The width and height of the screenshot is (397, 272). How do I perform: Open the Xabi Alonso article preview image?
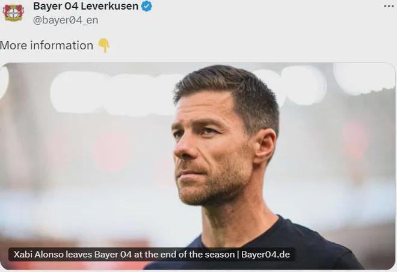pyautogui.click(x=197, y=166)
